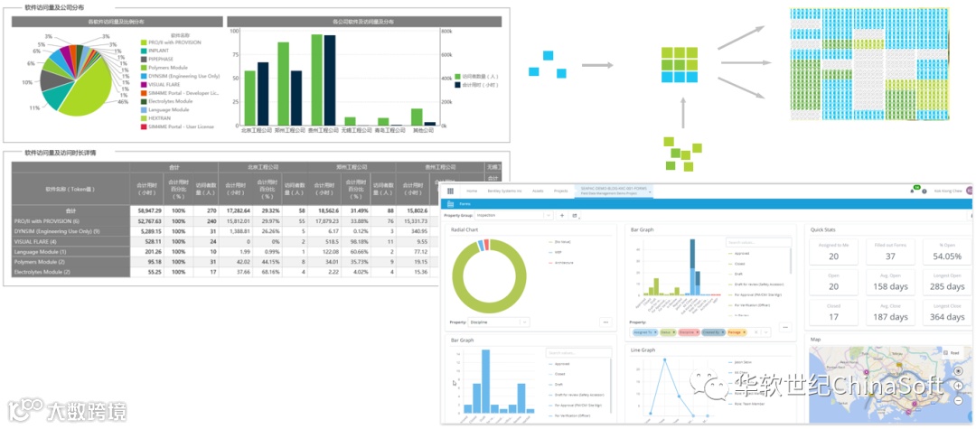
Task: Click Search values field in upper Bar Graph
Action: [759, 242]
